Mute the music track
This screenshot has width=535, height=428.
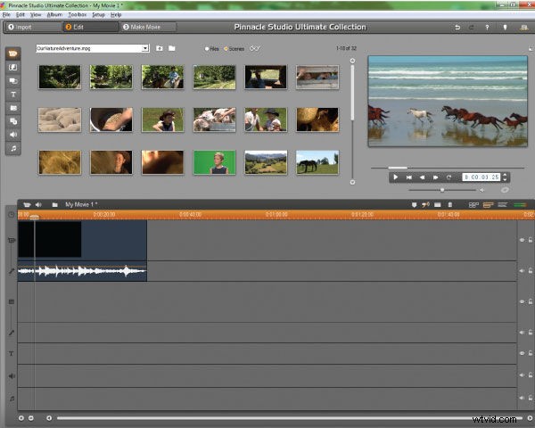click(522, 398)
